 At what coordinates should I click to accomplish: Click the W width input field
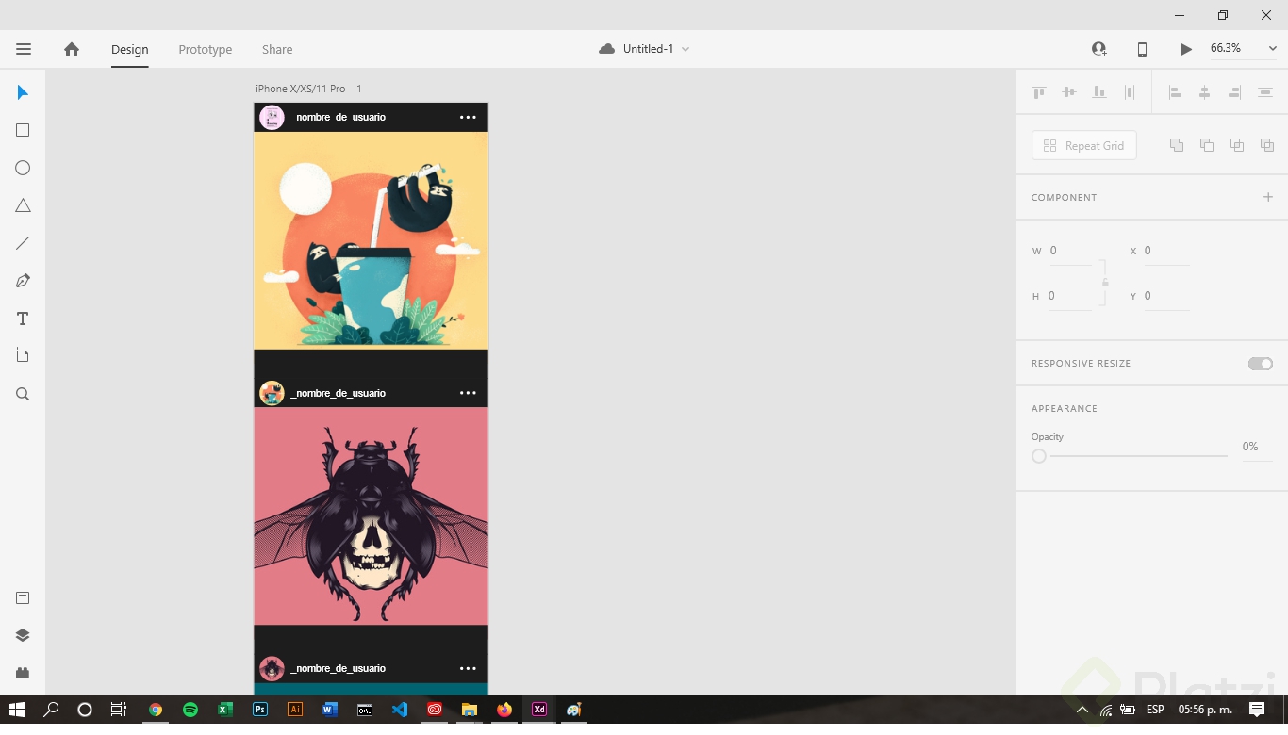click(1070, 251)
